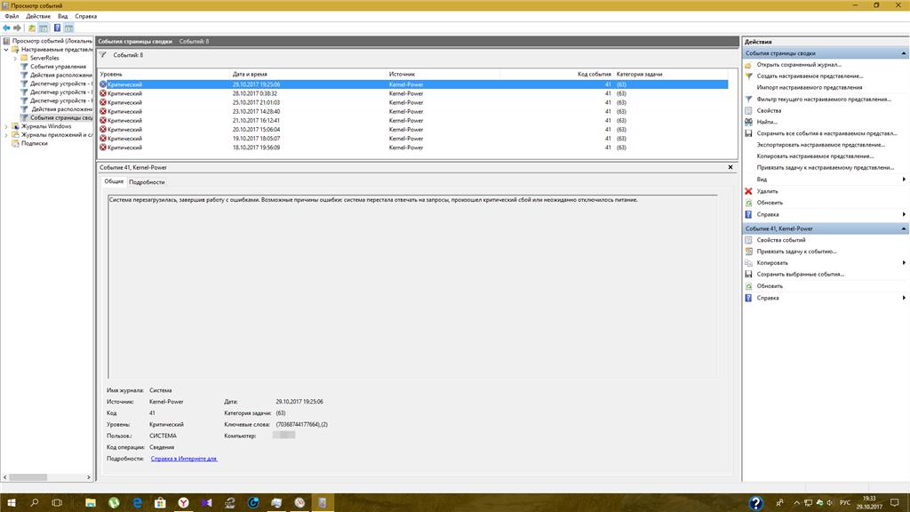The width and height of the screenshot is (910, 512).
Task: Expand the 'Журналы Windows' tree node
Action: pos(6,126)
